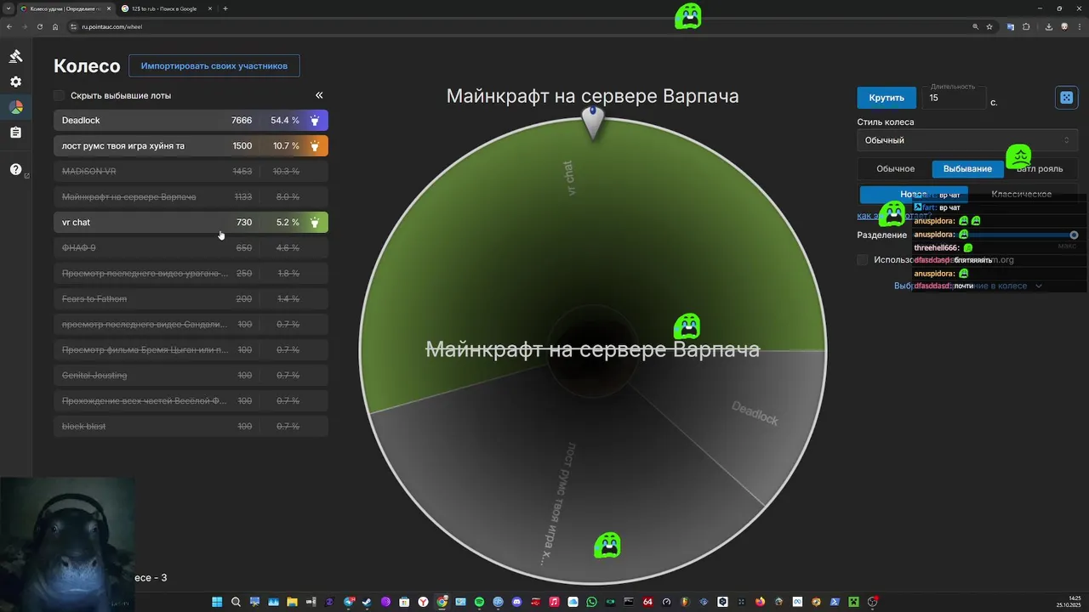Viewport: 1089px width, 612px height.
Task: Click the wheel pointer marker at top
Action: 593,122
